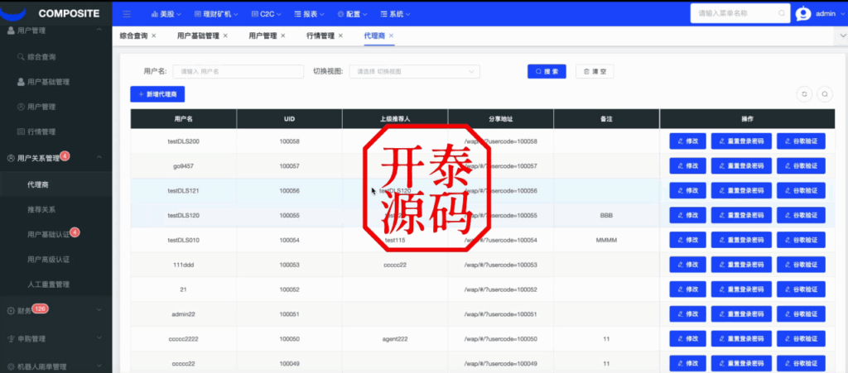
Task: Open the admin user dropdown
Action: [828, 13]
